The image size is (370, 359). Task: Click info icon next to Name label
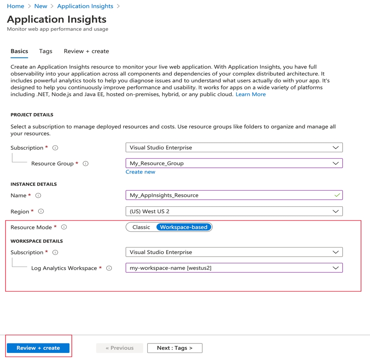pyautogui.click(x=38, y=195)
